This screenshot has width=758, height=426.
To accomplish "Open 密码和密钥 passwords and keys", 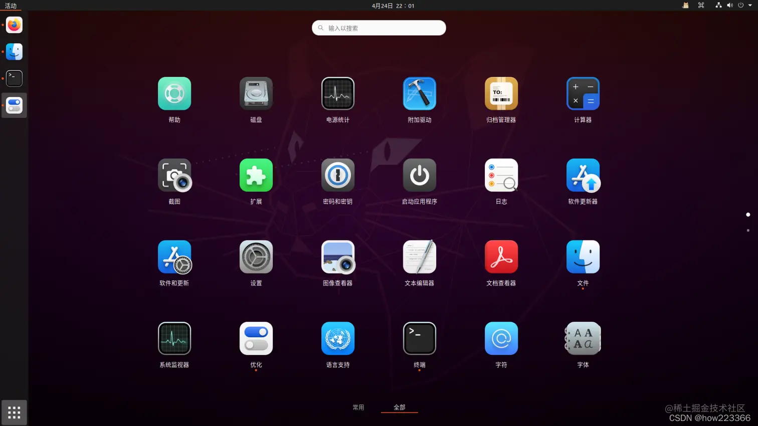I will click(338, 175).
